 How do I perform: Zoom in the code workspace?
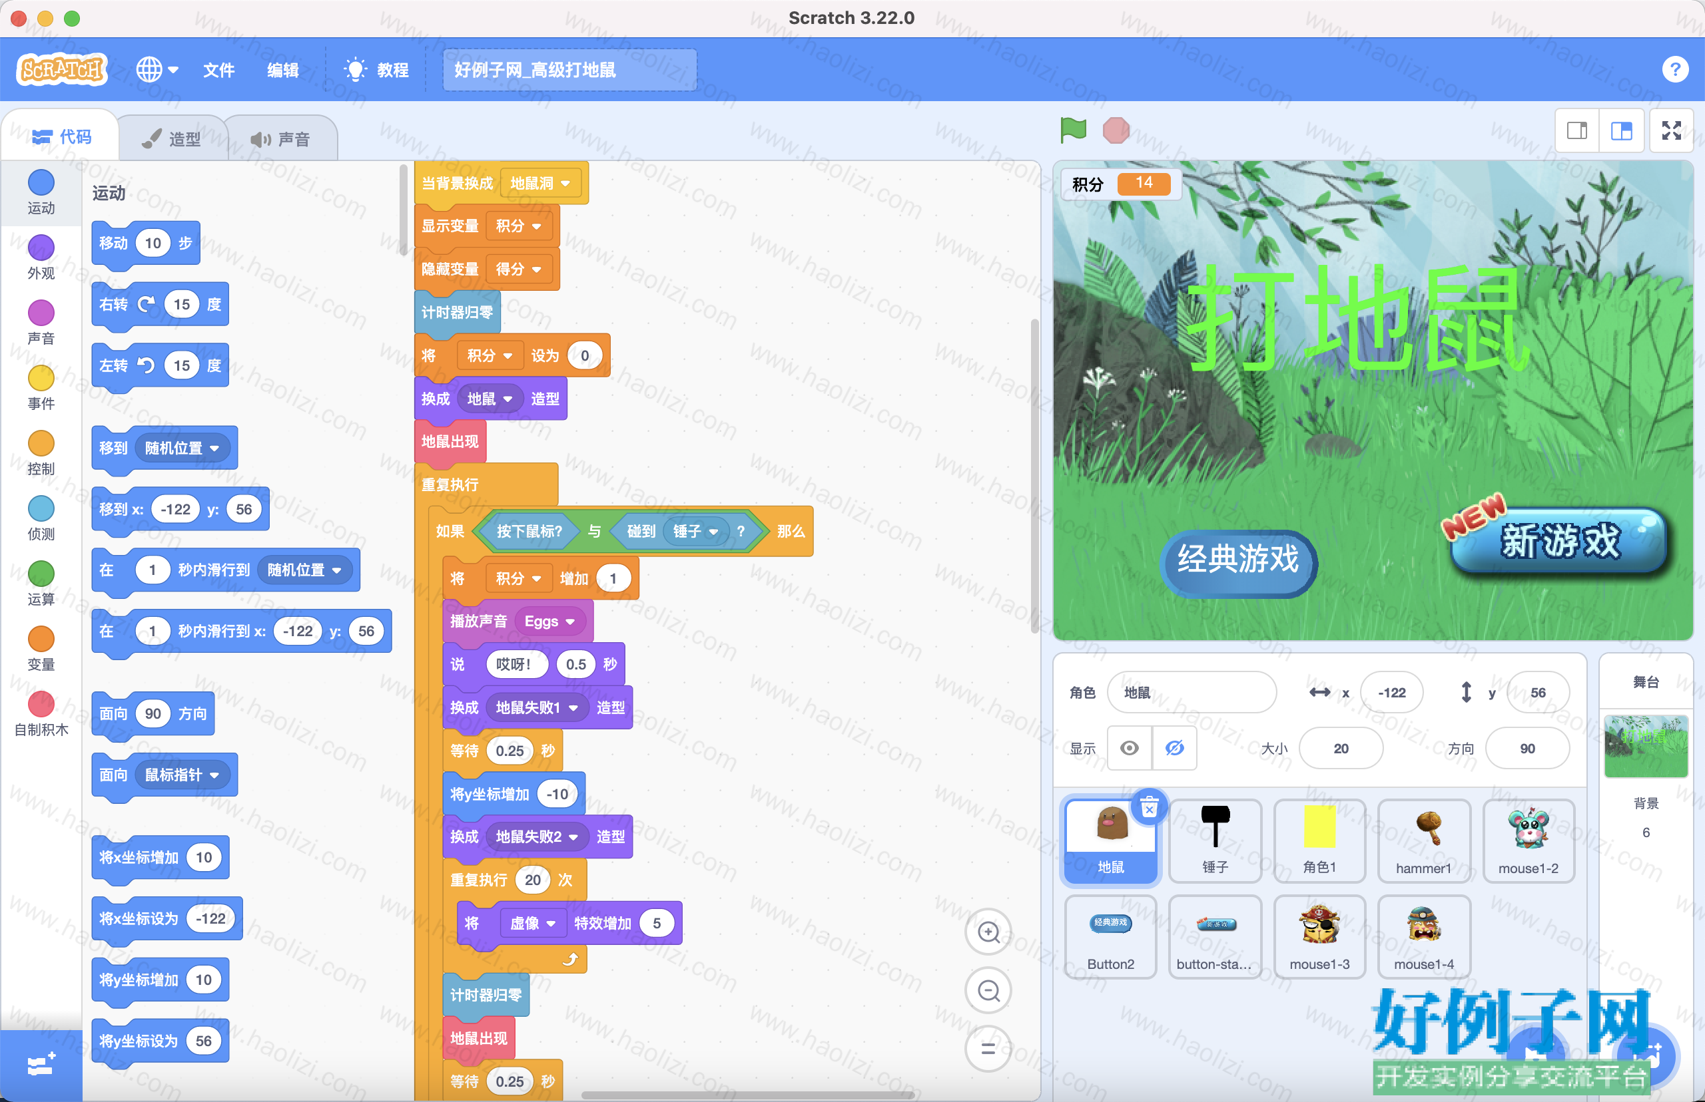coord(989,932)
